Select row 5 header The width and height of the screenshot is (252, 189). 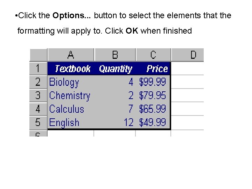pyautogui.click(x=38, y=122)
